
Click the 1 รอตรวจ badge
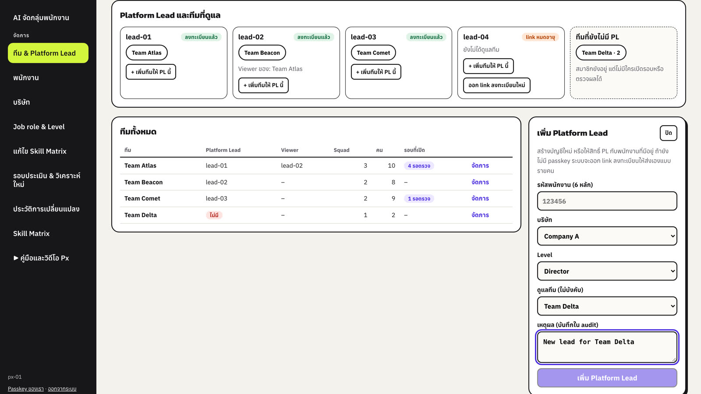tap(419, 198)
